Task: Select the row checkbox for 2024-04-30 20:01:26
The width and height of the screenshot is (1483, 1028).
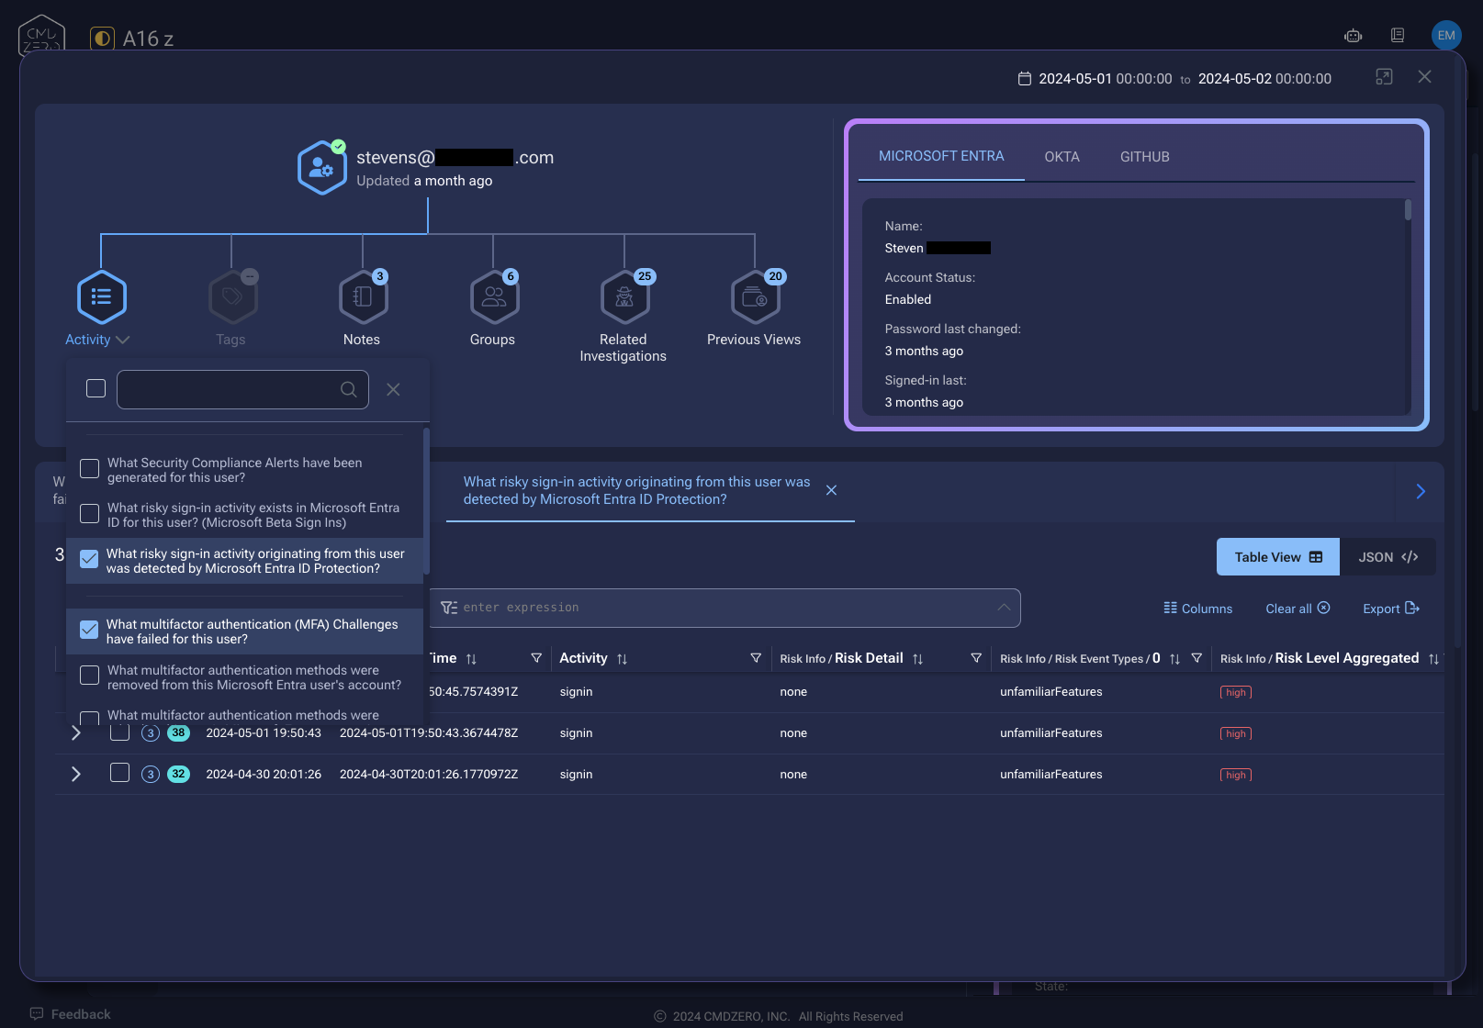Action: [x=119, y=773]
